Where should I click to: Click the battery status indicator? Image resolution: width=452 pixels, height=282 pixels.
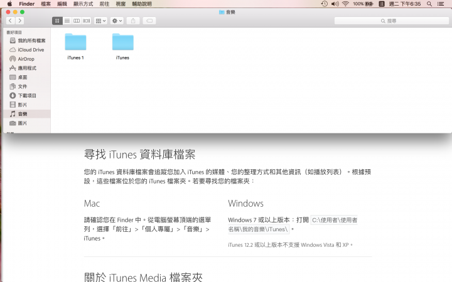point(363,4)
